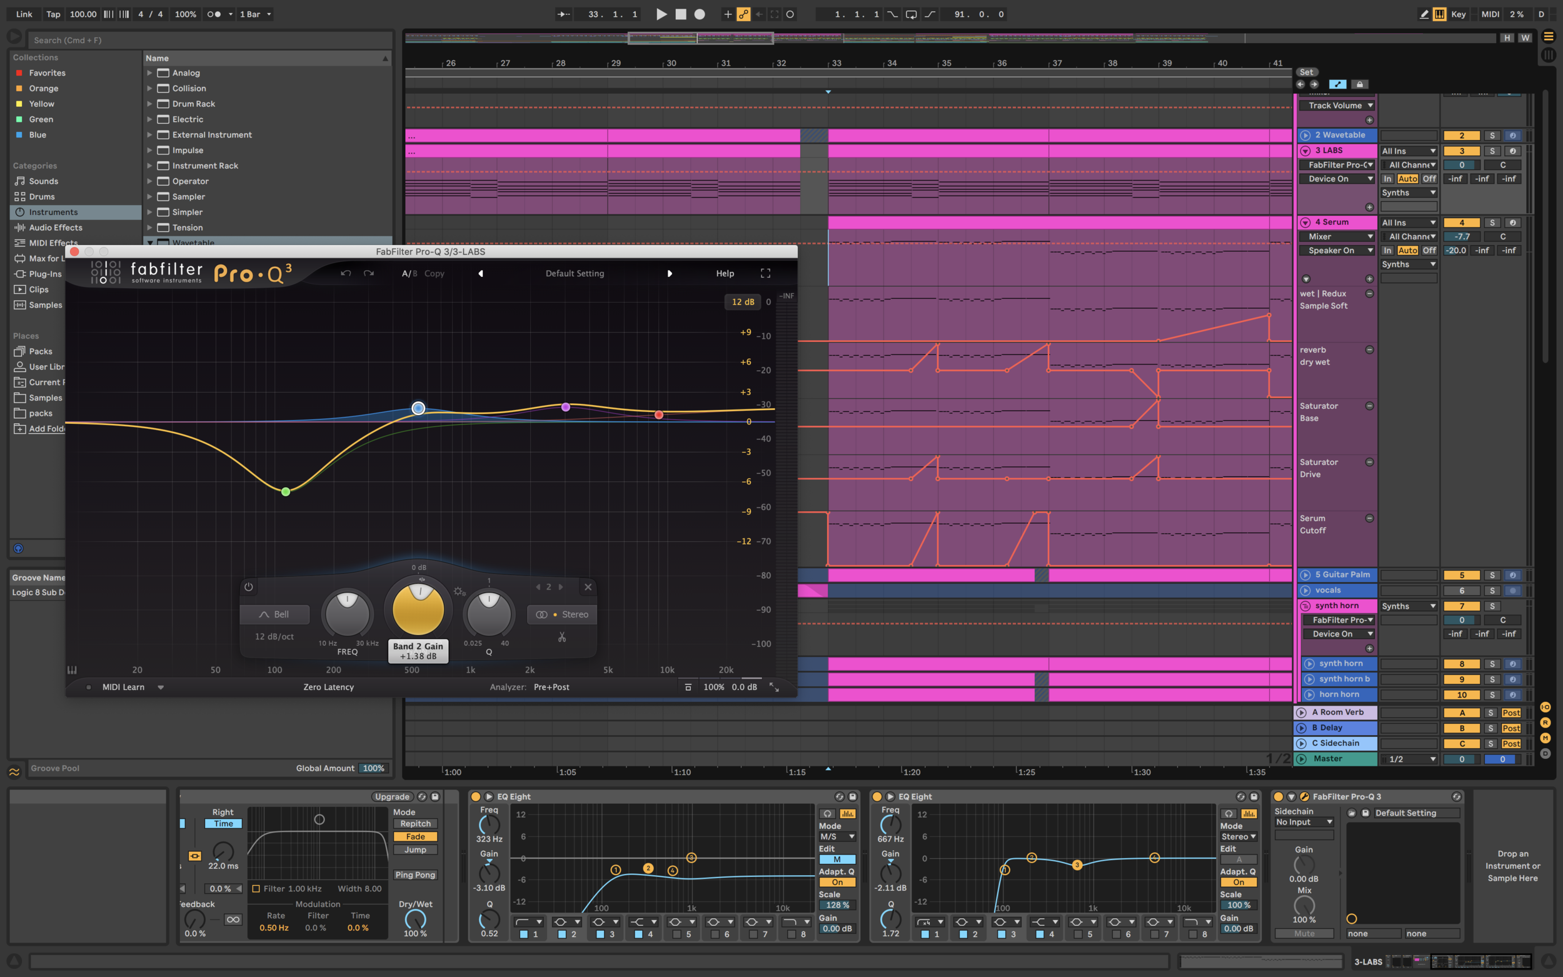
Task: Select Audio Effects in browser categories
Action: click(56, 228)
